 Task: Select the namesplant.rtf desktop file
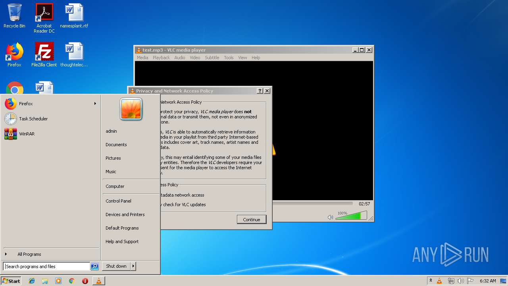pos(74,16)
